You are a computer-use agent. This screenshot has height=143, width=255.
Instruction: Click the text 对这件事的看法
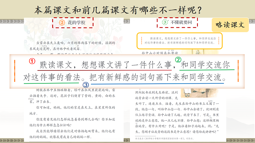point(52,77)
